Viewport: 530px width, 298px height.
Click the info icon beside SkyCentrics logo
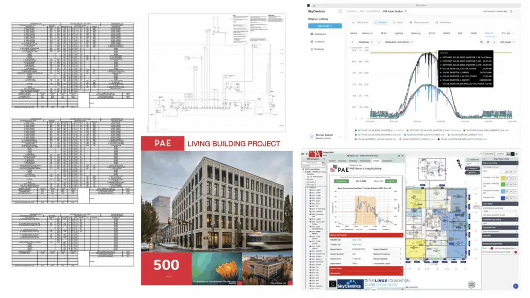pyautogui.click(x=340, y=11)
